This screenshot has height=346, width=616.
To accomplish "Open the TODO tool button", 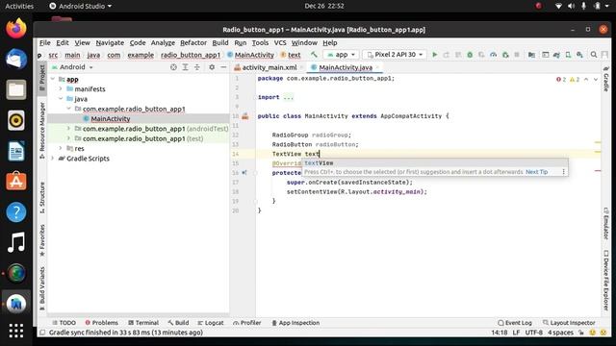I will tap(64, 323).
